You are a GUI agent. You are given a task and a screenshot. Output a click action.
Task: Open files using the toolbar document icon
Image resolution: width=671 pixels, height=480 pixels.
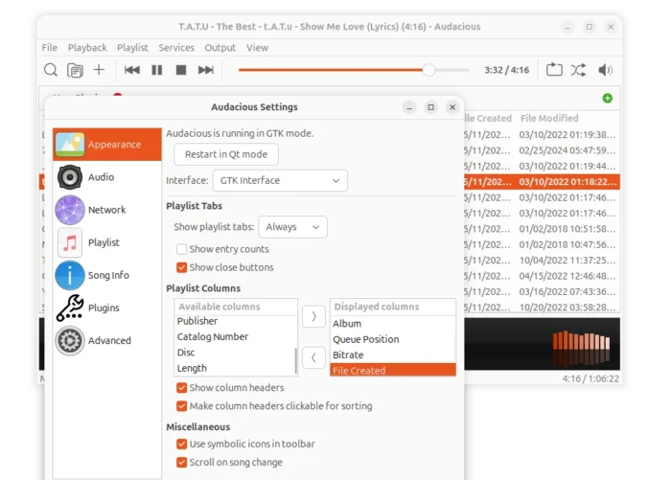pos(75,70)
